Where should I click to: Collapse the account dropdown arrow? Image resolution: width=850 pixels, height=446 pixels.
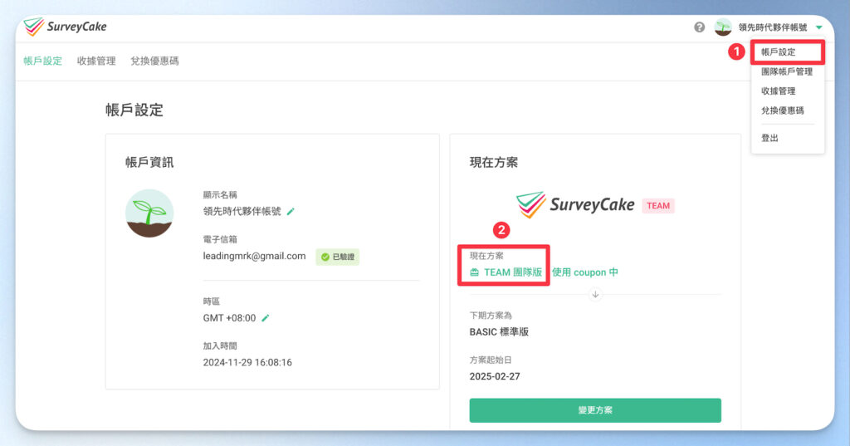coord(818,27)
